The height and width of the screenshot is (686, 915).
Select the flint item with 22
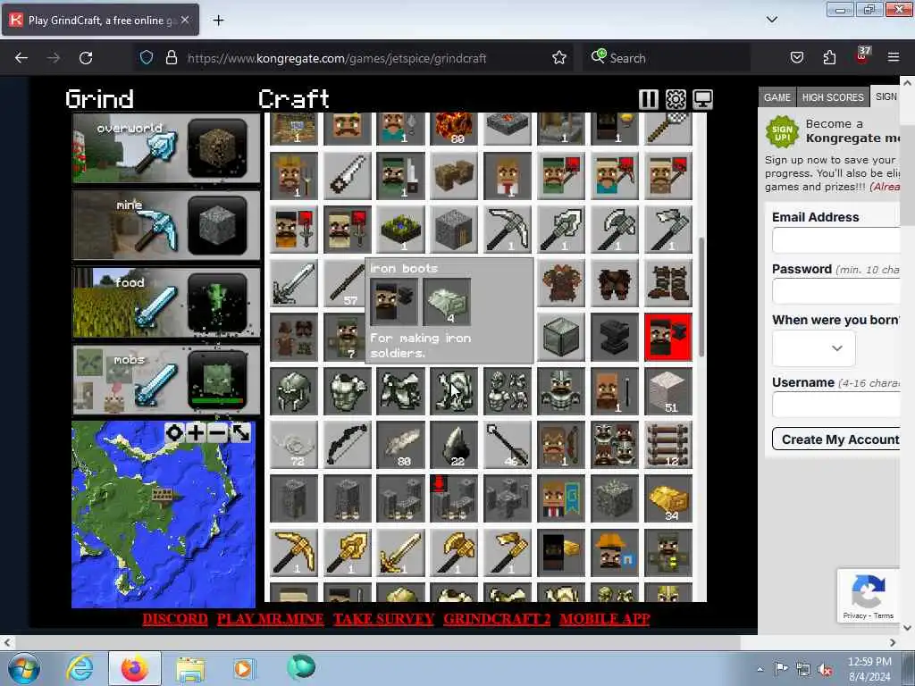pos(454,445)
